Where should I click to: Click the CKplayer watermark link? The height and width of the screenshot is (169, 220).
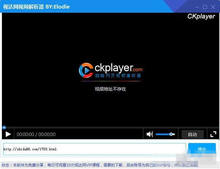201,16
